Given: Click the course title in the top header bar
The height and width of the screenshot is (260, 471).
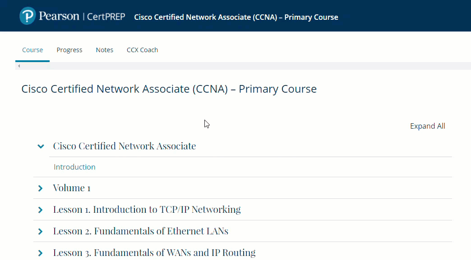Looking at the screenshot, I should 236,17.
